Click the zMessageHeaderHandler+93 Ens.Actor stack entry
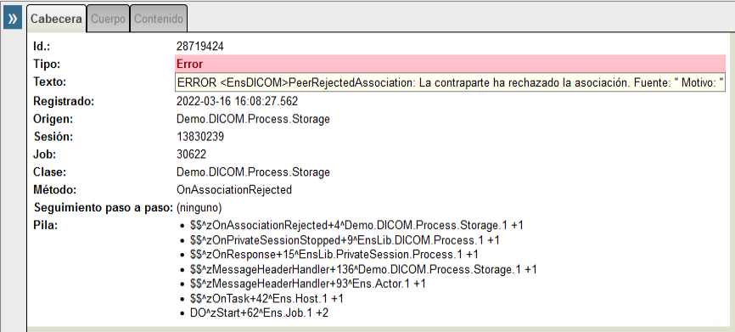This screenshot has width=735, height=332. pos(308,284)
